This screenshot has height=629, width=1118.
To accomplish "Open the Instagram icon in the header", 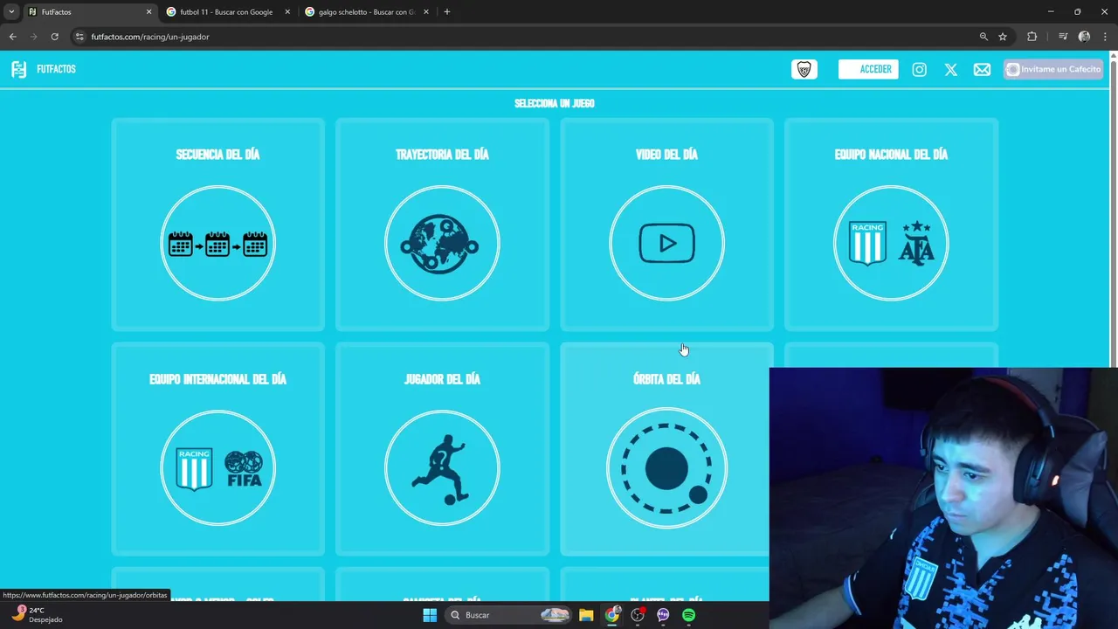I will click(x=919, y=69).
